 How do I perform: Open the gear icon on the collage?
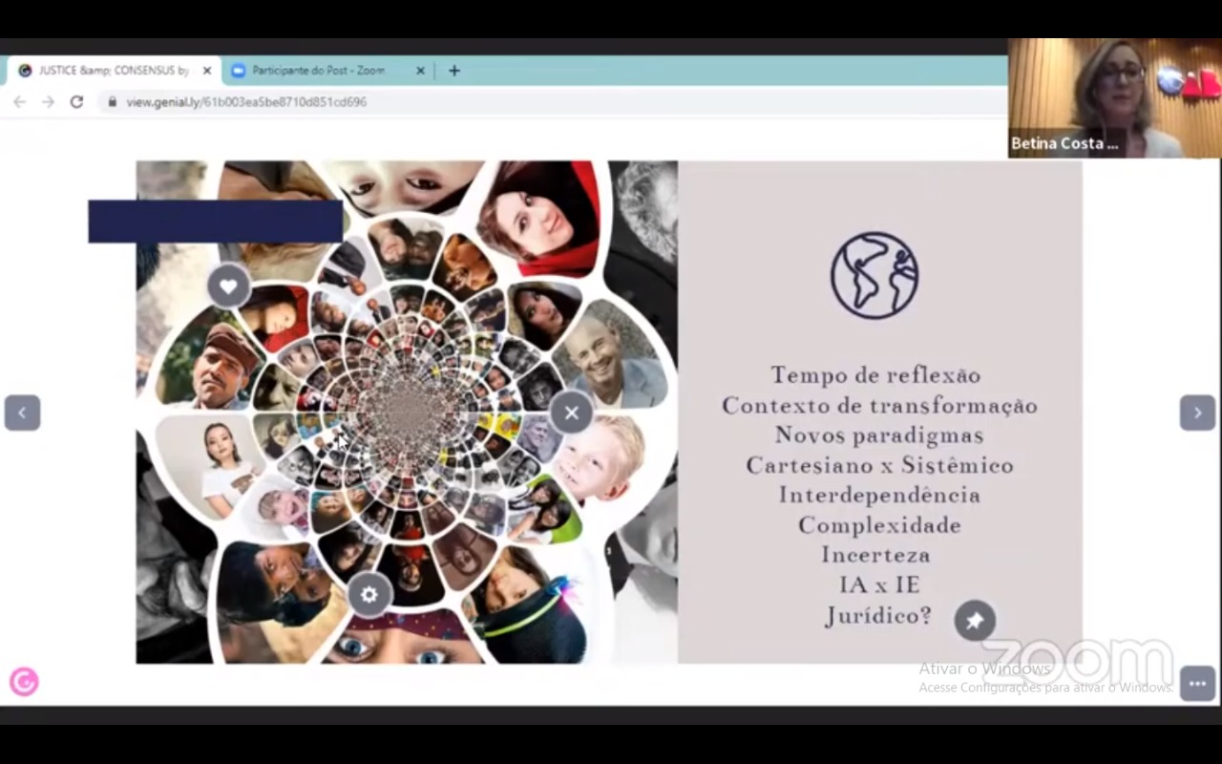click(x=369, y=594)
